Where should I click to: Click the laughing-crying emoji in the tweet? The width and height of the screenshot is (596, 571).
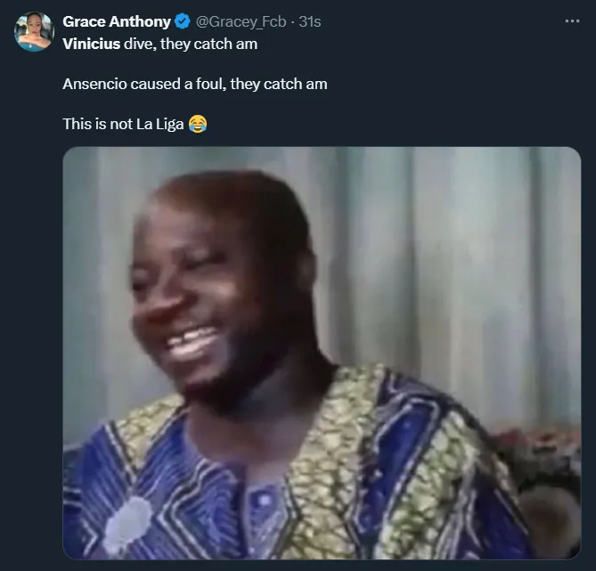point(197,124)
